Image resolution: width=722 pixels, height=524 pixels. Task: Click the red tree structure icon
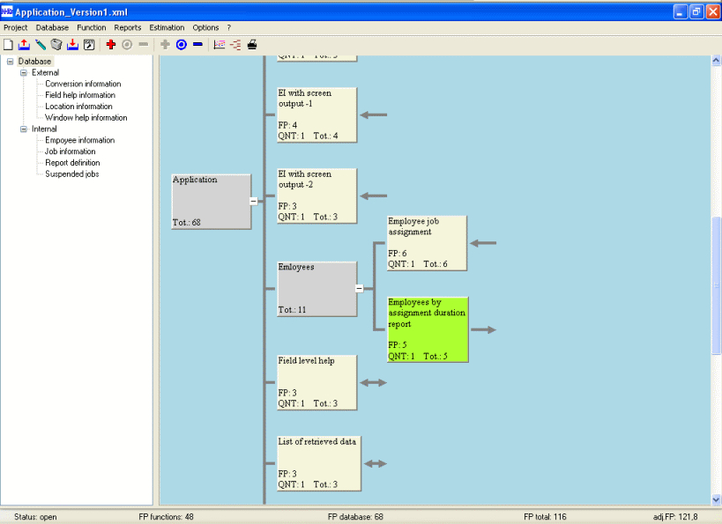pyautogui.click(x=235, y=45)
